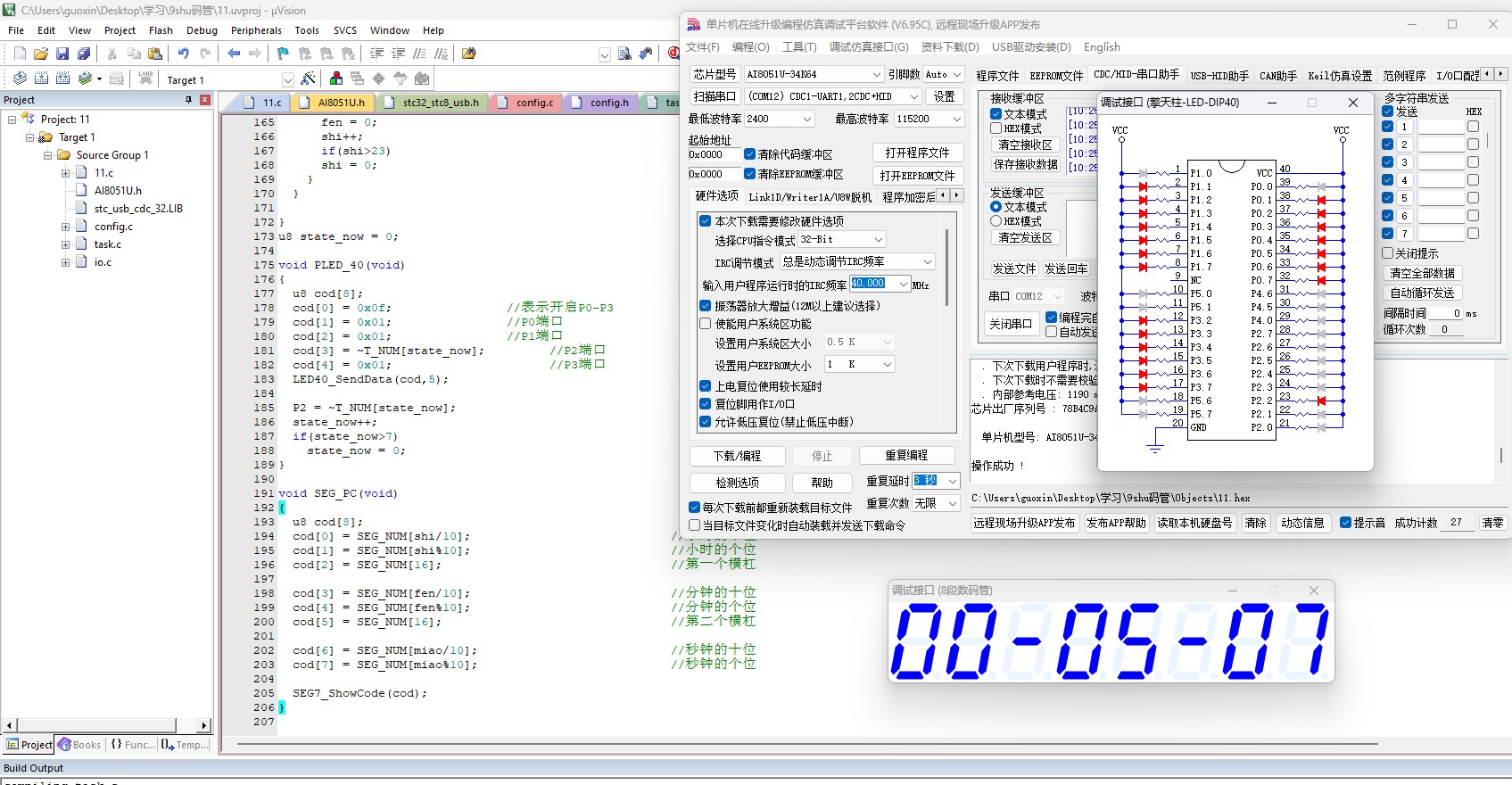Click the Manage Project Items colored blocks icon
The width and height of the screenshot is (1512, 785).
336,78
